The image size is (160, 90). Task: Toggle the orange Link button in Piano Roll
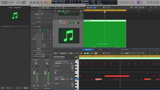tap(96, 53)
